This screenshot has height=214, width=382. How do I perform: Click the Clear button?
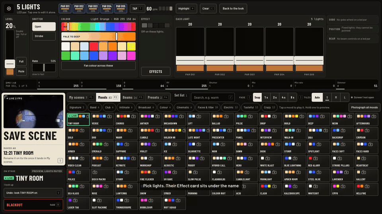pyautogui.click(x=208, y=8)
